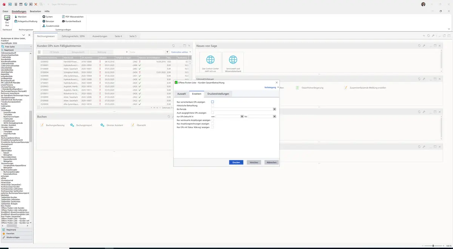This screenshot has width=453, height=249.
Task: Check 'Auch ausgeglichene OPs anzeigen'
Action: (213, 113)
